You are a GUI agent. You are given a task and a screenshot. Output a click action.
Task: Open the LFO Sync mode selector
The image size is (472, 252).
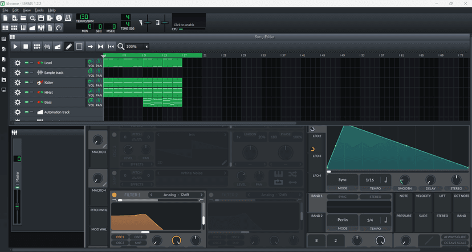tap(342, 180)
